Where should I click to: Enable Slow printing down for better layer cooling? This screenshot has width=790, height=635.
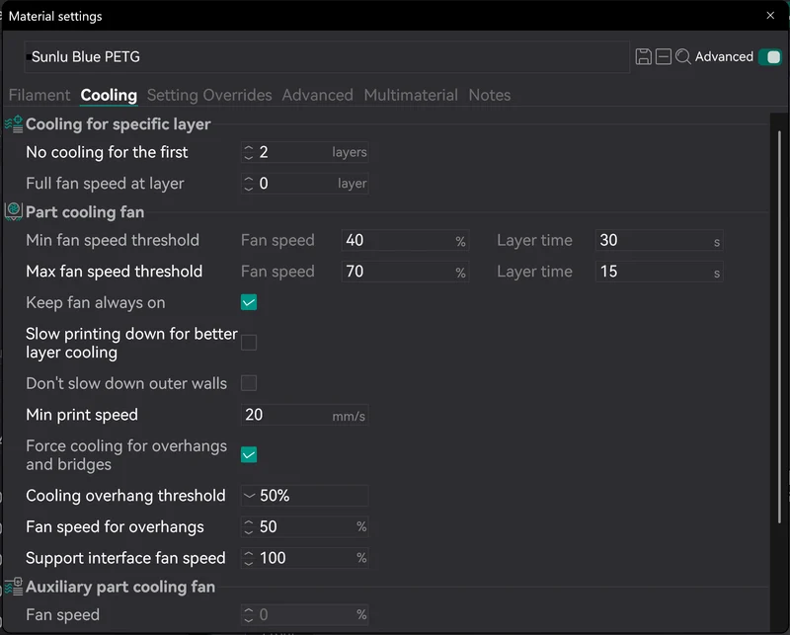pyautogui.click(x=249, y=343)
